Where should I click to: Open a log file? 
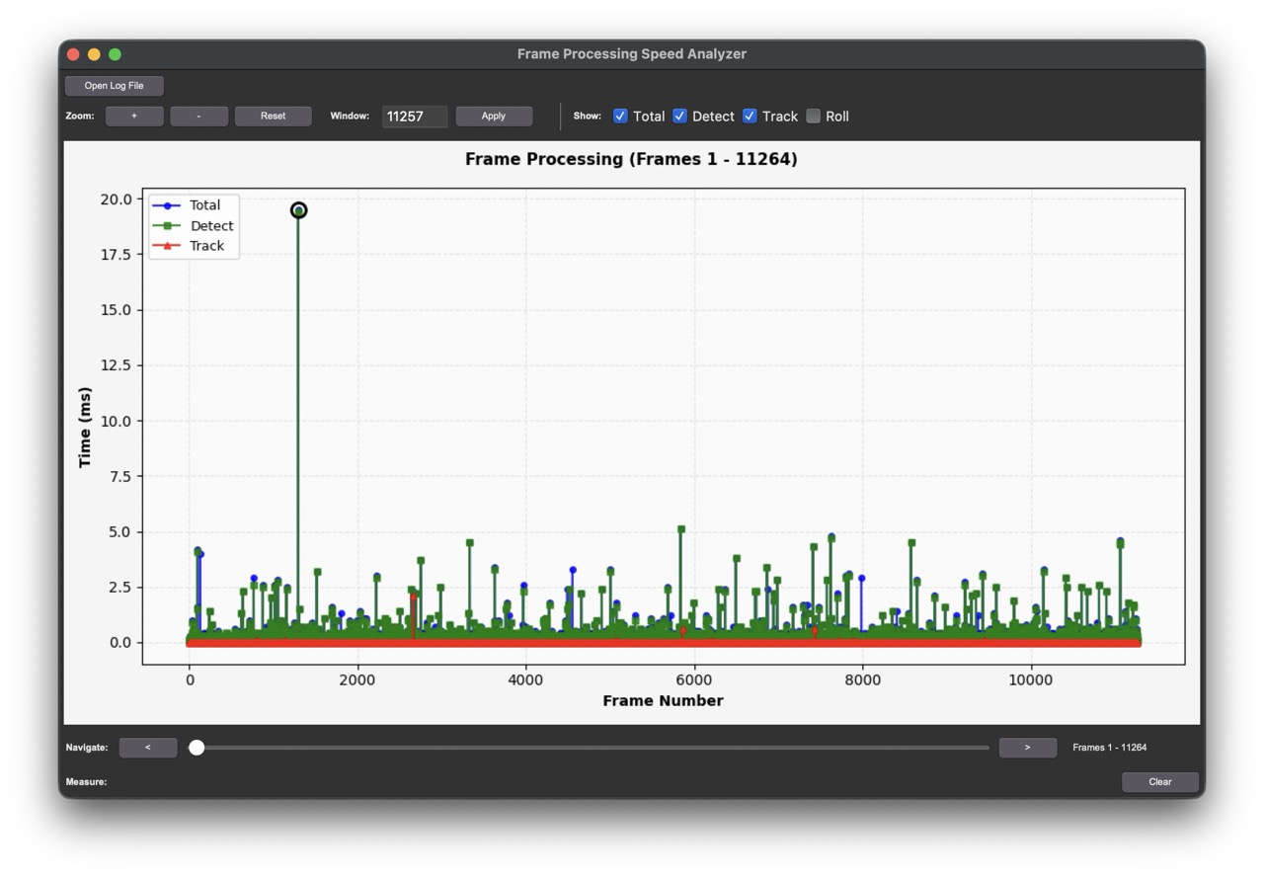(x=113, y=85)
